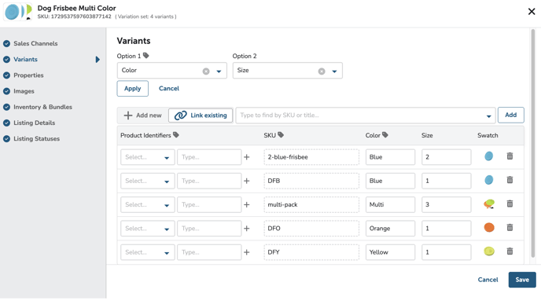541x308 pixels.
Task: Add identifier plus for DFY row
Action: (x=247, y=252)
